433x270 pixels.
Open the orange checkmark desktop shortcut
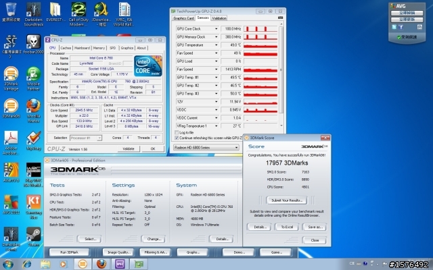click(x=33, y=141)
